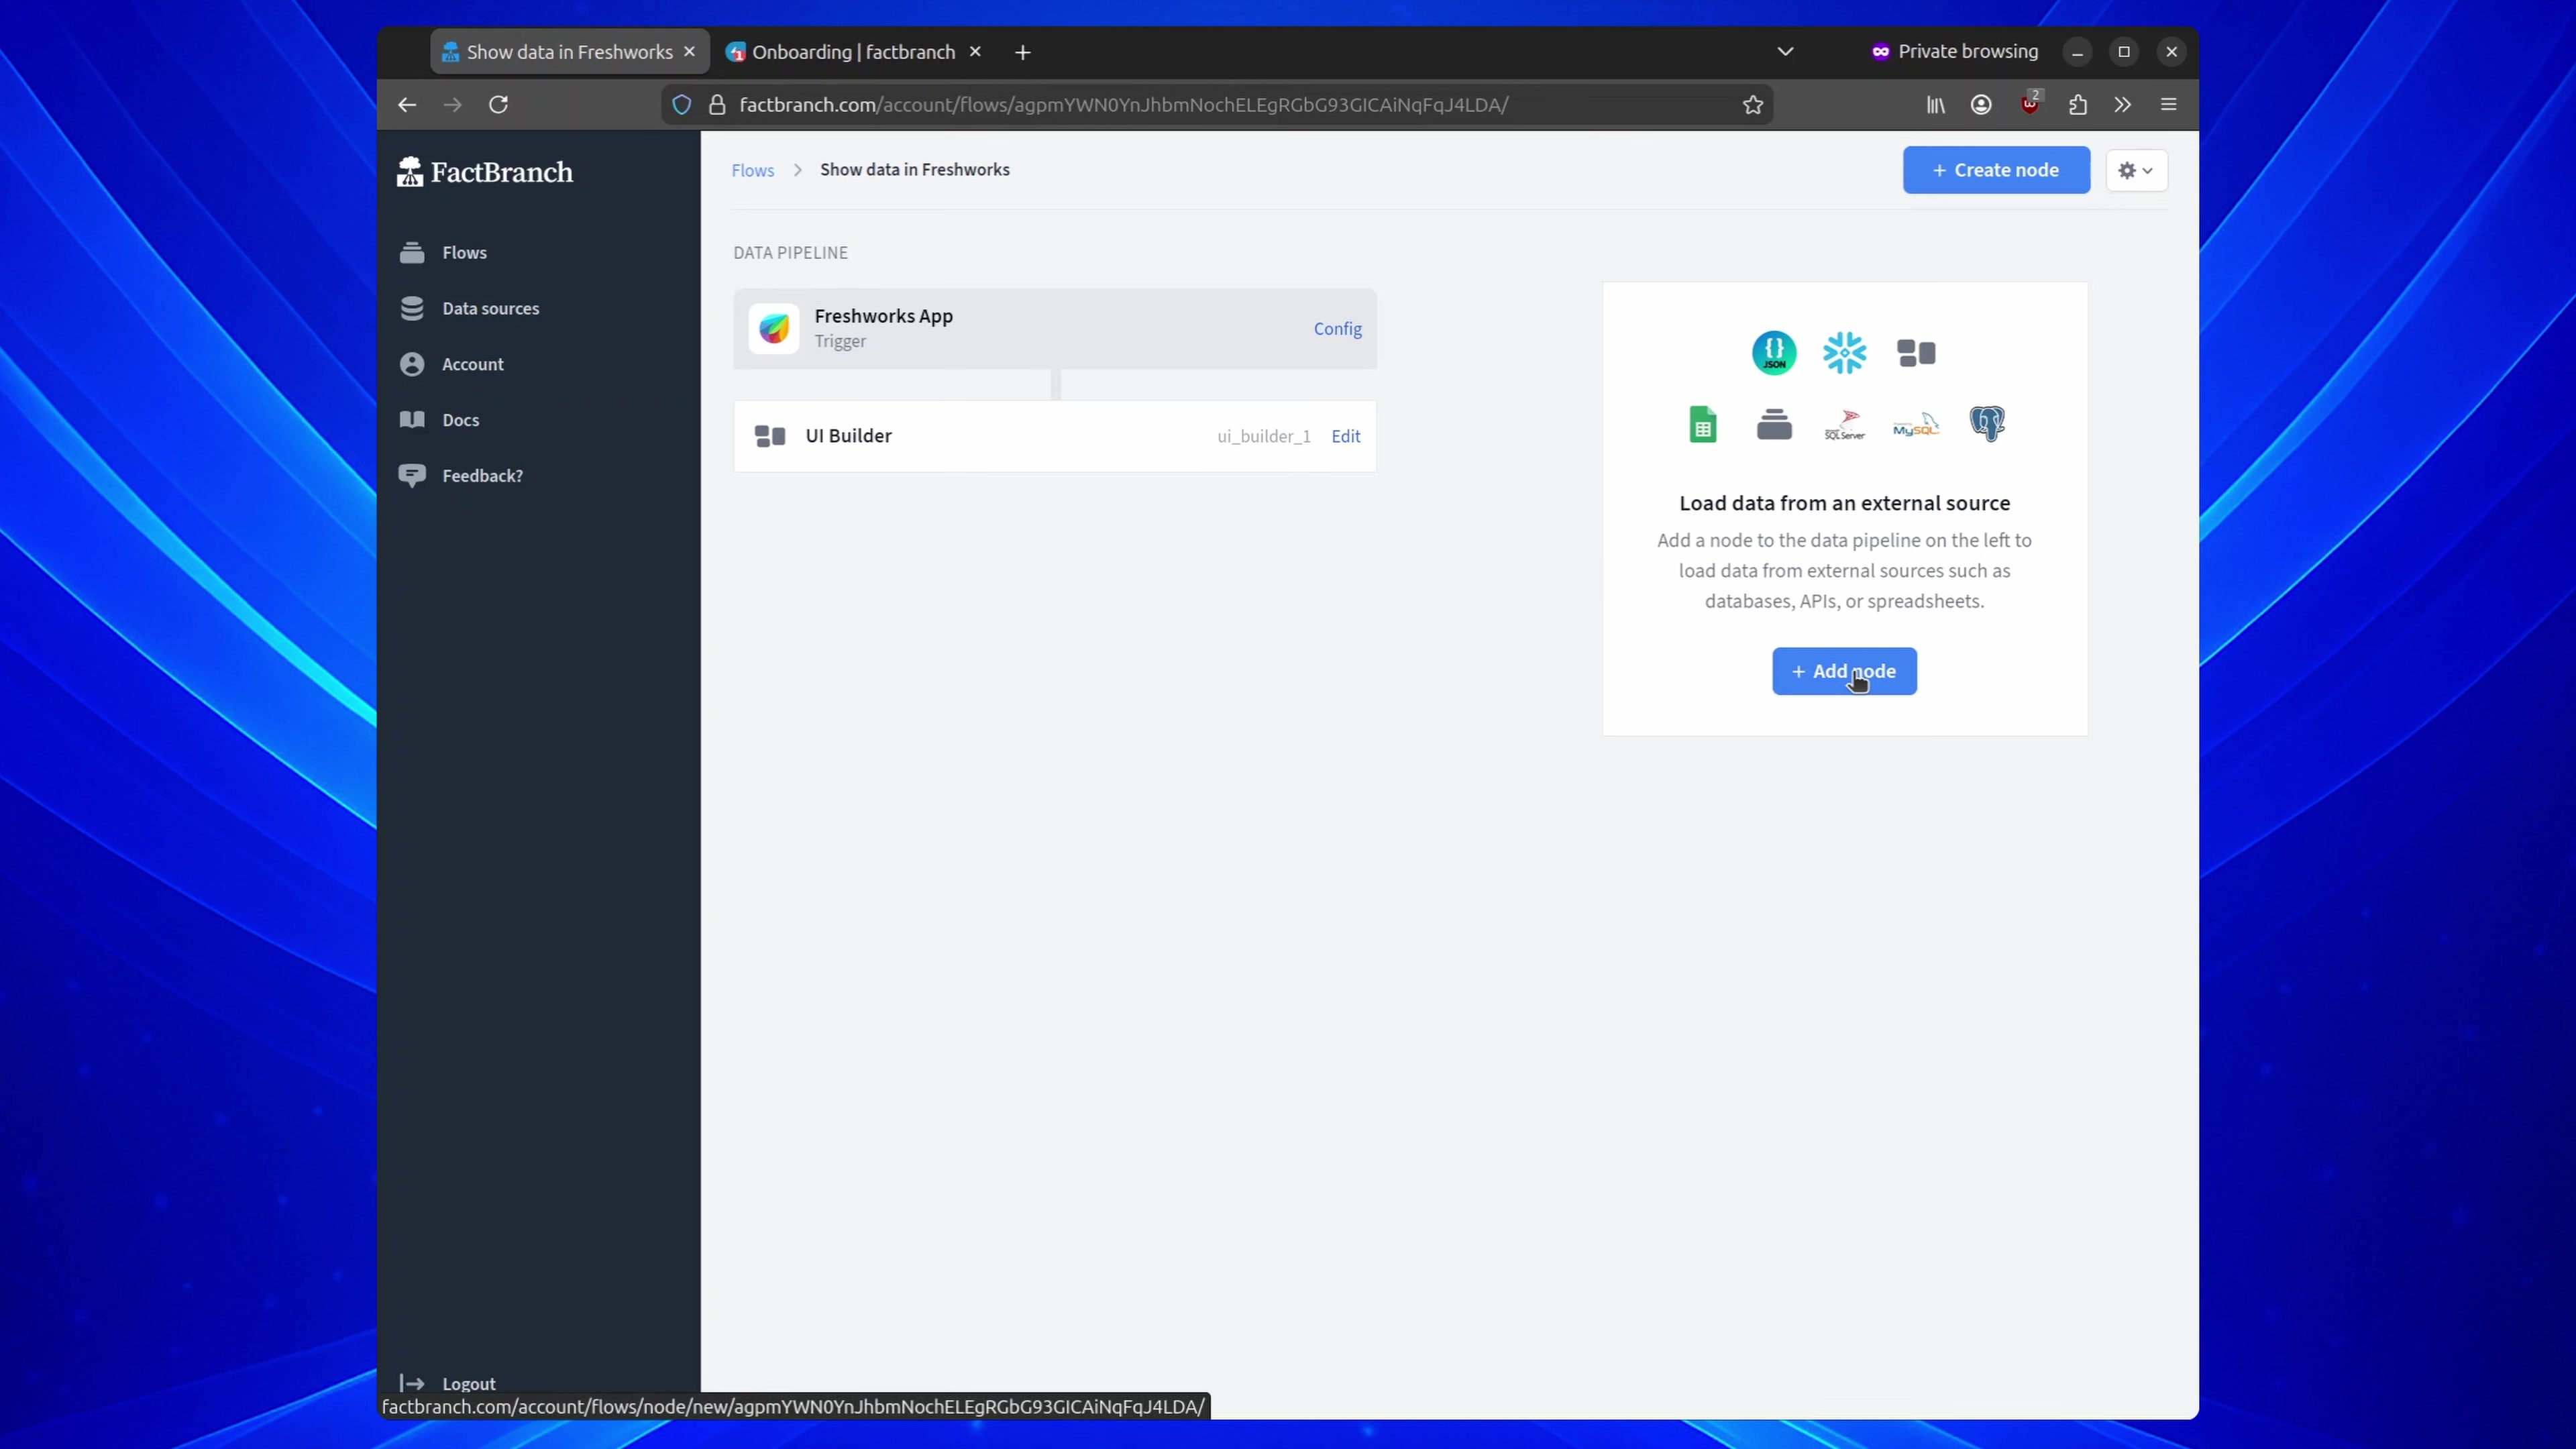Open the list-all-tabs dropdown arrow
The image size is (2576, 1449).
point(1786,51)
